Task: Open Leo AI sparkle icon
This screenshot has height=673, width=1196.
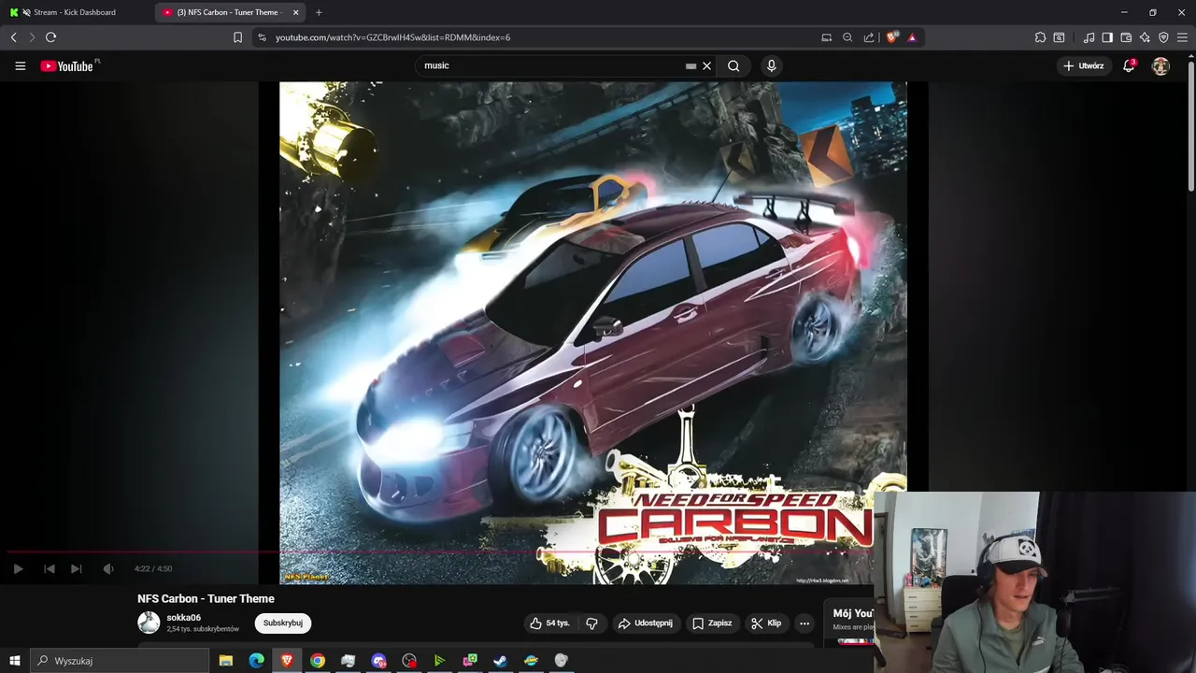Action: pyautogui.click(x=1145, y=37)
